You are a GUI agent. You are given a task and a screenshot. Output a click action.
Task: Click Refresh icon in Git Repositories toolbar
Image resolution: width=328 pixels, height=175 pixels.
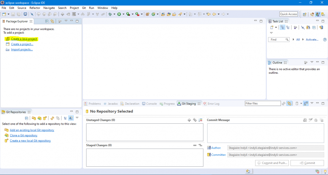pos(52,118)
